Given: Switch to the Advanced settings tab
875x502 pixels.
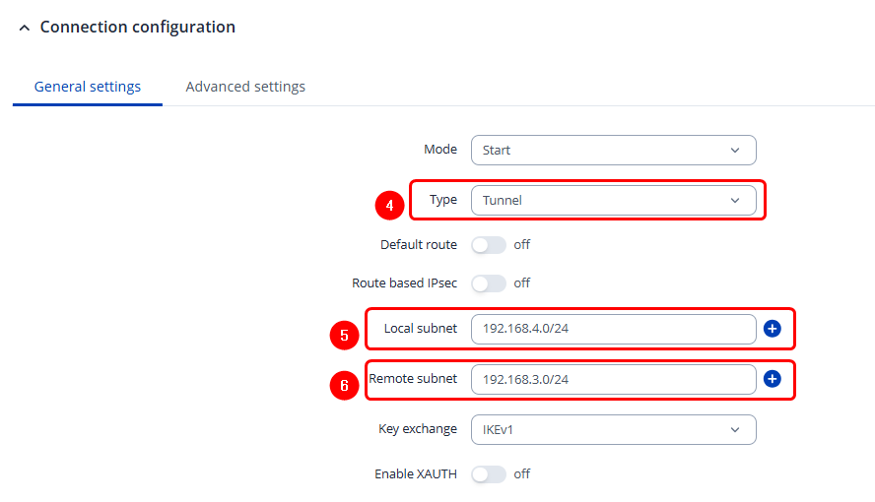Looking at the screenshot, I should click(x=245, y=87).
